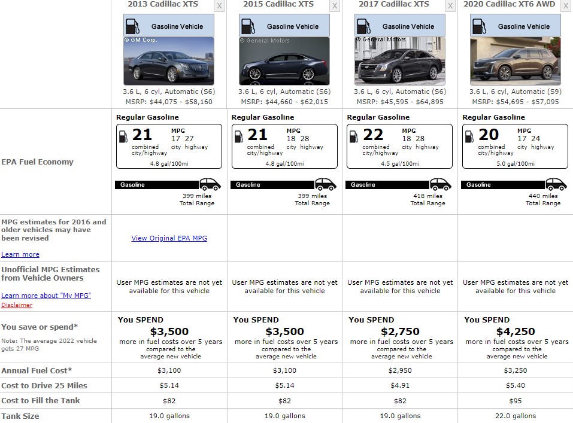Click the 2013 Cadillac XTS title
The image size is (573, 423).
tap(163, 4)
